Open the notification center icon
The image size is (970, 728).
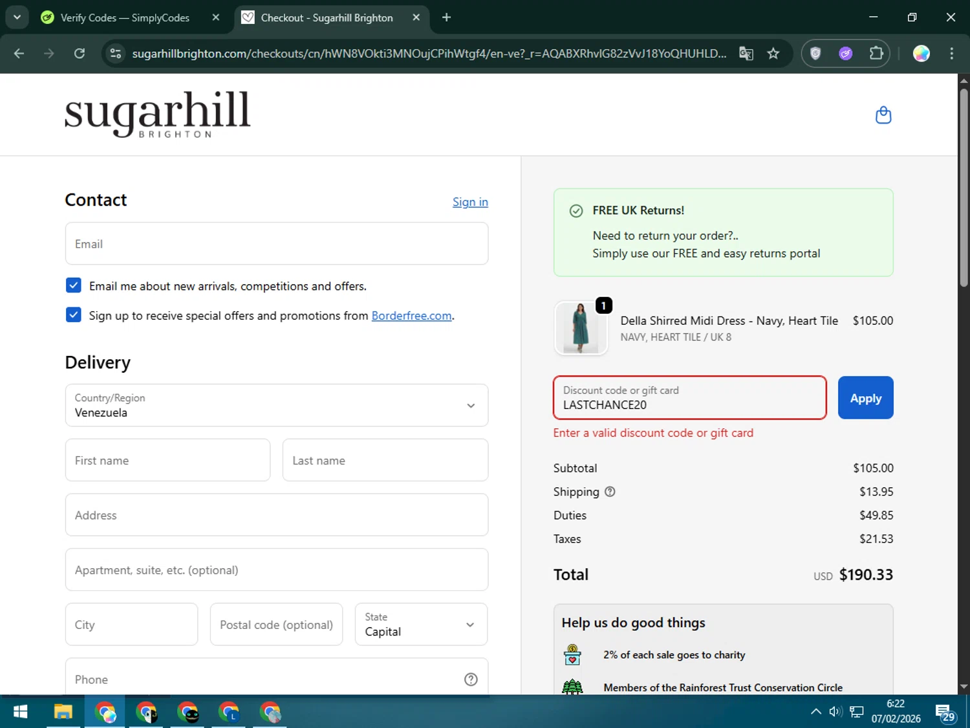[x=945, y=713]
